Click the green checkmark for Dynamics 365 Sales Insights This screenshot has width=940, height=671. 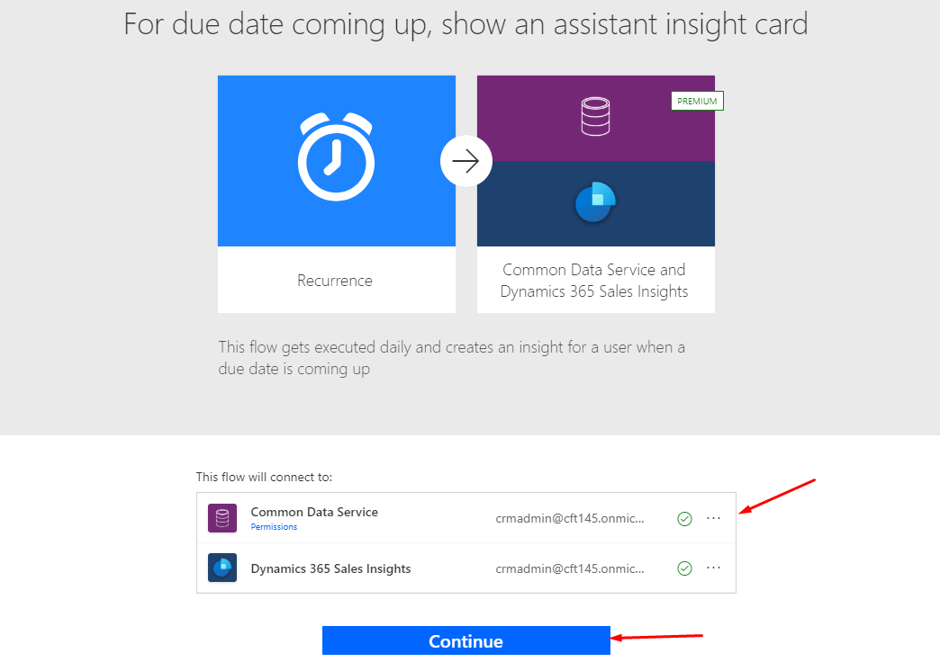tap(684, 568)
